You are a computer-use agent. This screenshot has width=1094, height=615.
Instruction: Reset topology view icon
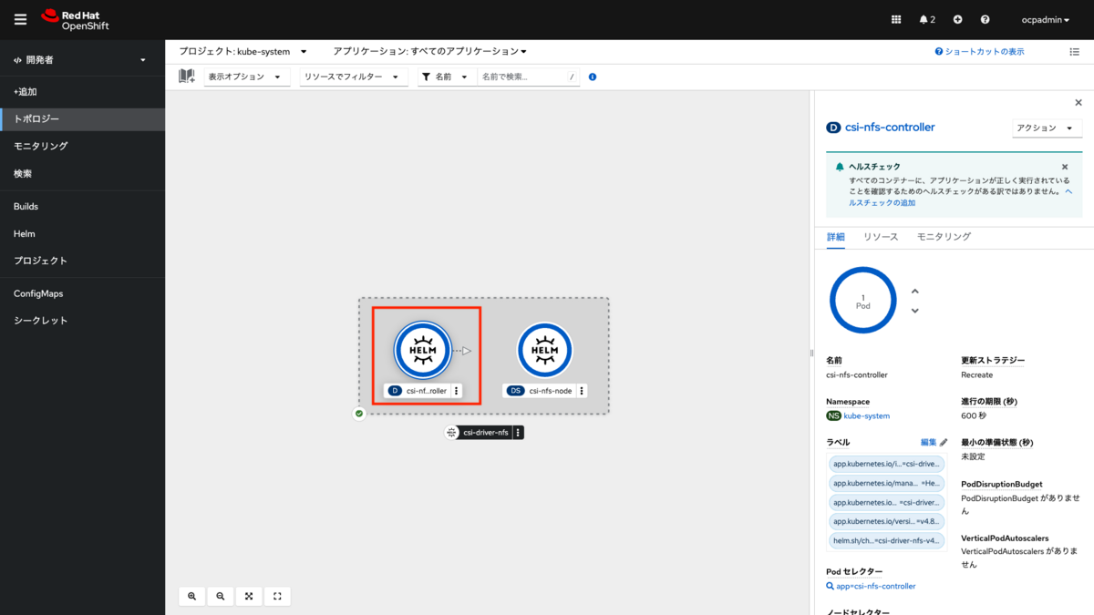pos(277,596)
